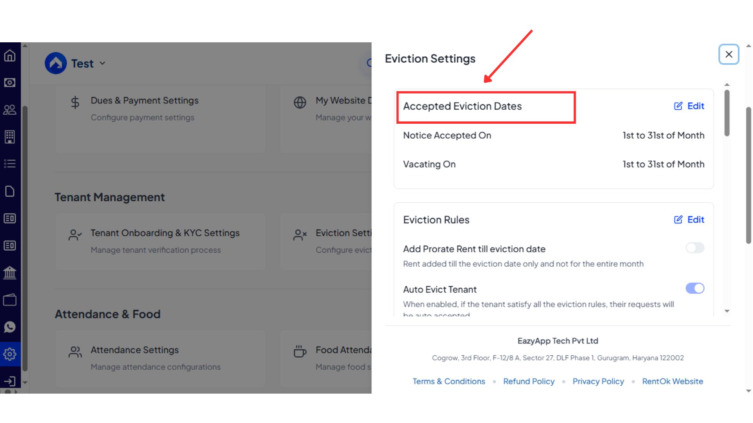Image resolution: width=753 pixels, height=423 pixels.
Task: Edit the Accepted Eviction Dates section
Action: (689, 106)
